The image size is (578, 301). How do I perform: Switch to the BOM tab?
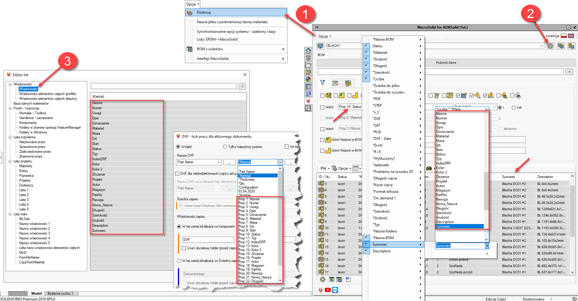tap(321, 55)
